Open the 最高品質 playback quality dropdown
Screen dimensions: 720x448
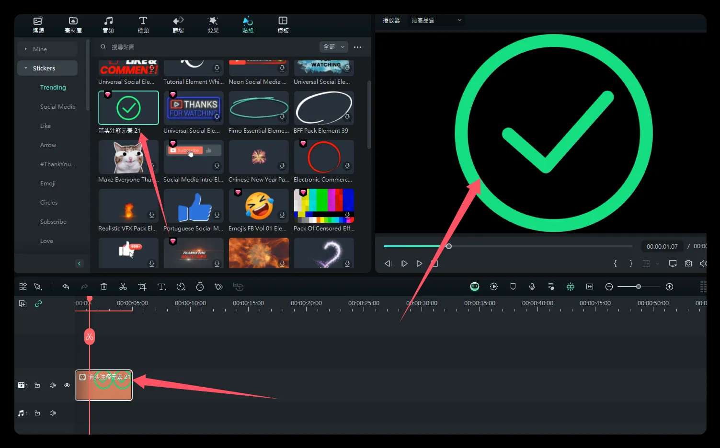436,20
